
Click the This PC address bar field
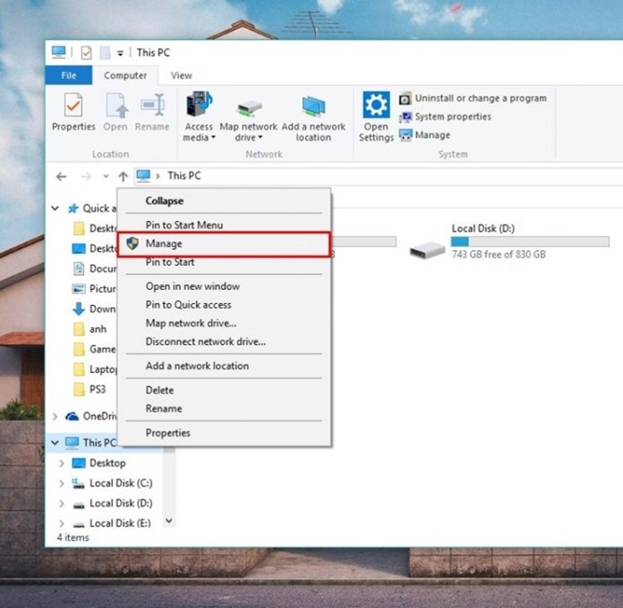click(x=378, y=176)
